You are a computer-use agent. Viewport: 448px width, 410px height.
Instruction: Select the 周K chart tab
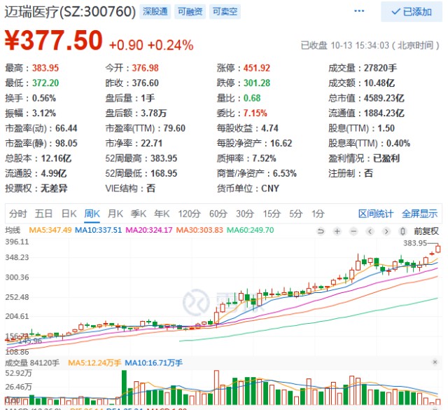pos(92,214)
